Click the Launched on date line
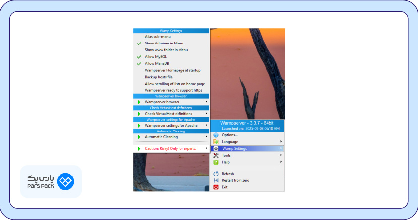 pos(250,129)
